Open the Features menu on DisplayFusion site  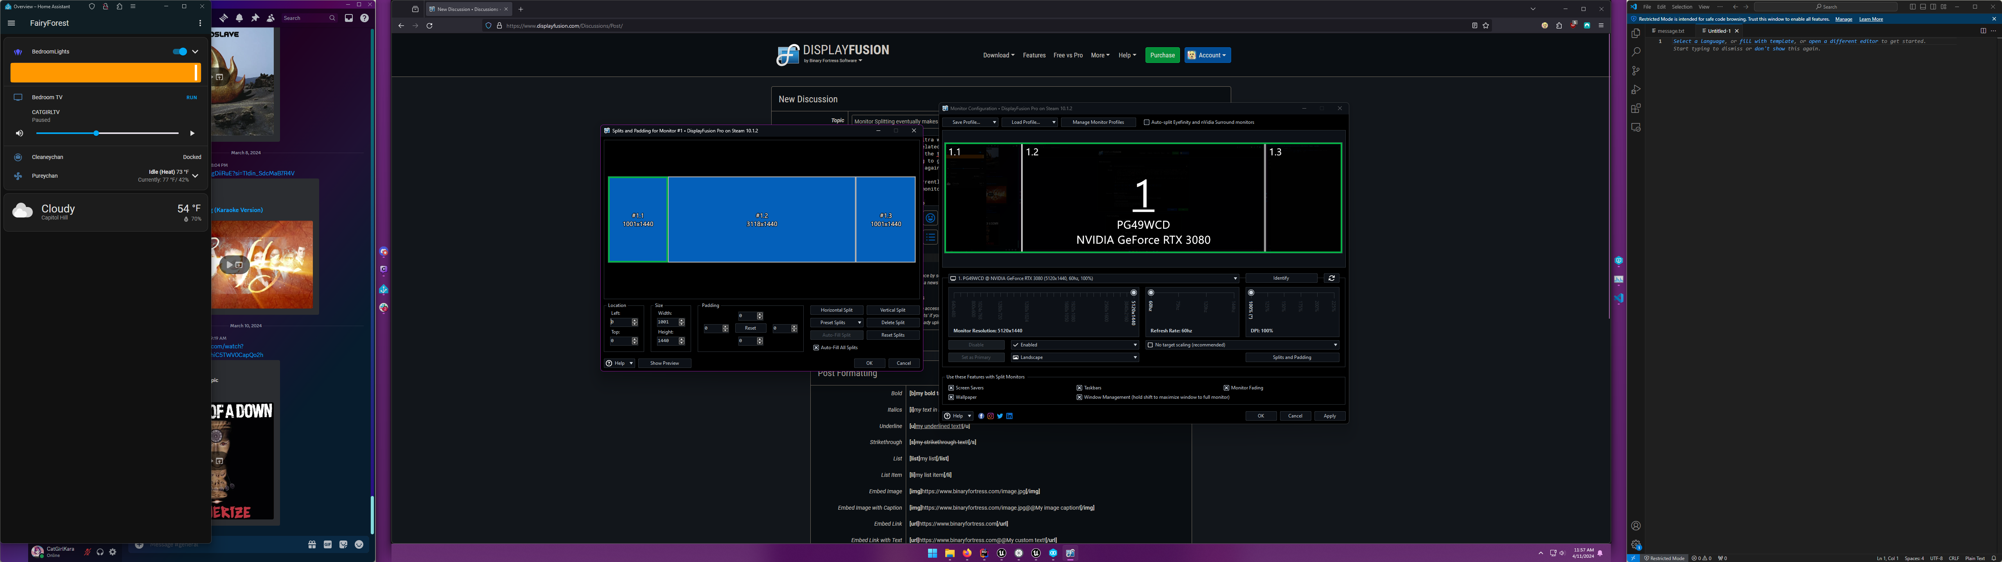1034,55
